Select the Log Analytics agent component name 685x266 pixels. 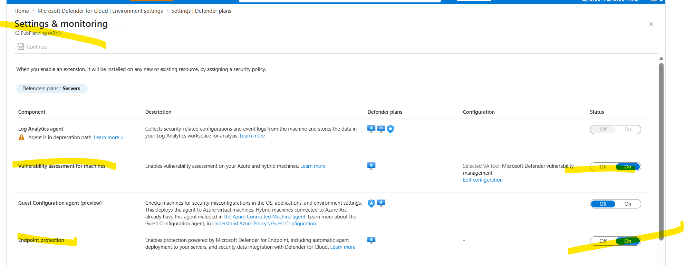[x=41, y=129]
